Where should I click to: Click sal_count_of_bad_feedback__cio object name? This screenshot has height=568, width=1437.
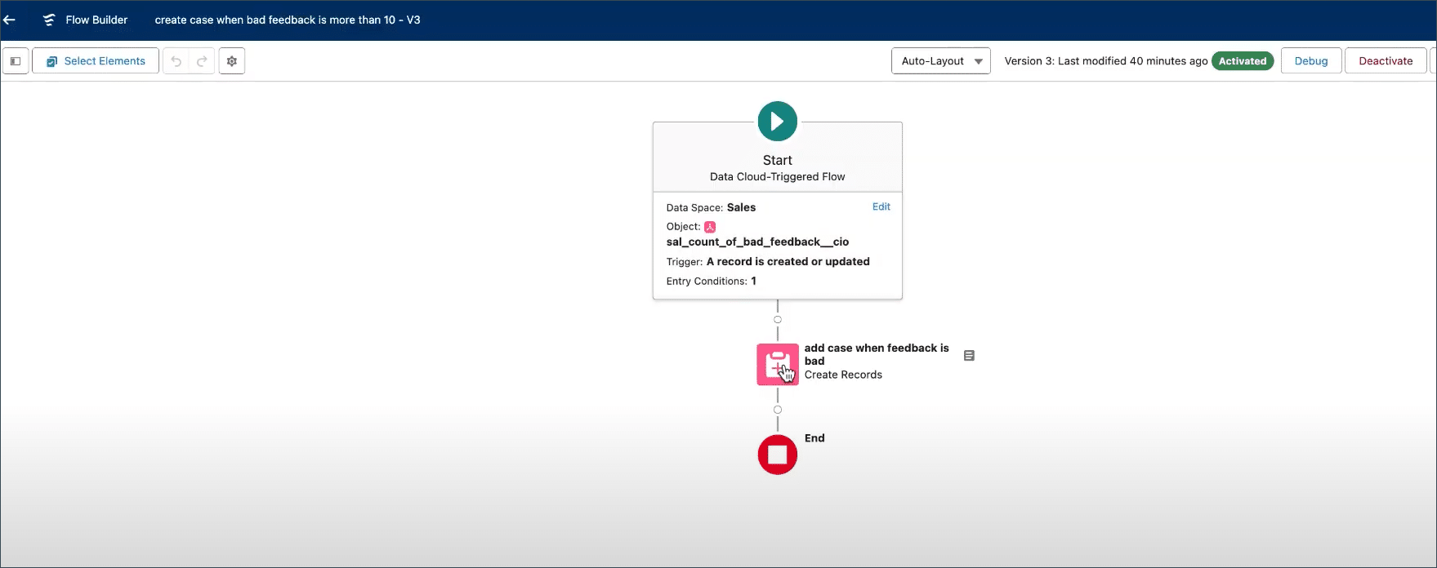click(757, 242)
